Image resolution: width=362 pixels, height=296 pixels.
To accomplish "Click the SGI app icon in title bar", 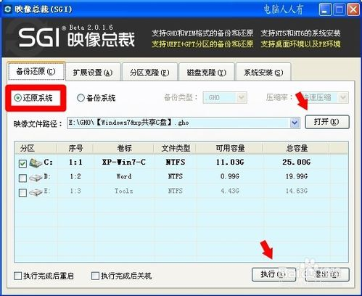I will click(7, 9).
